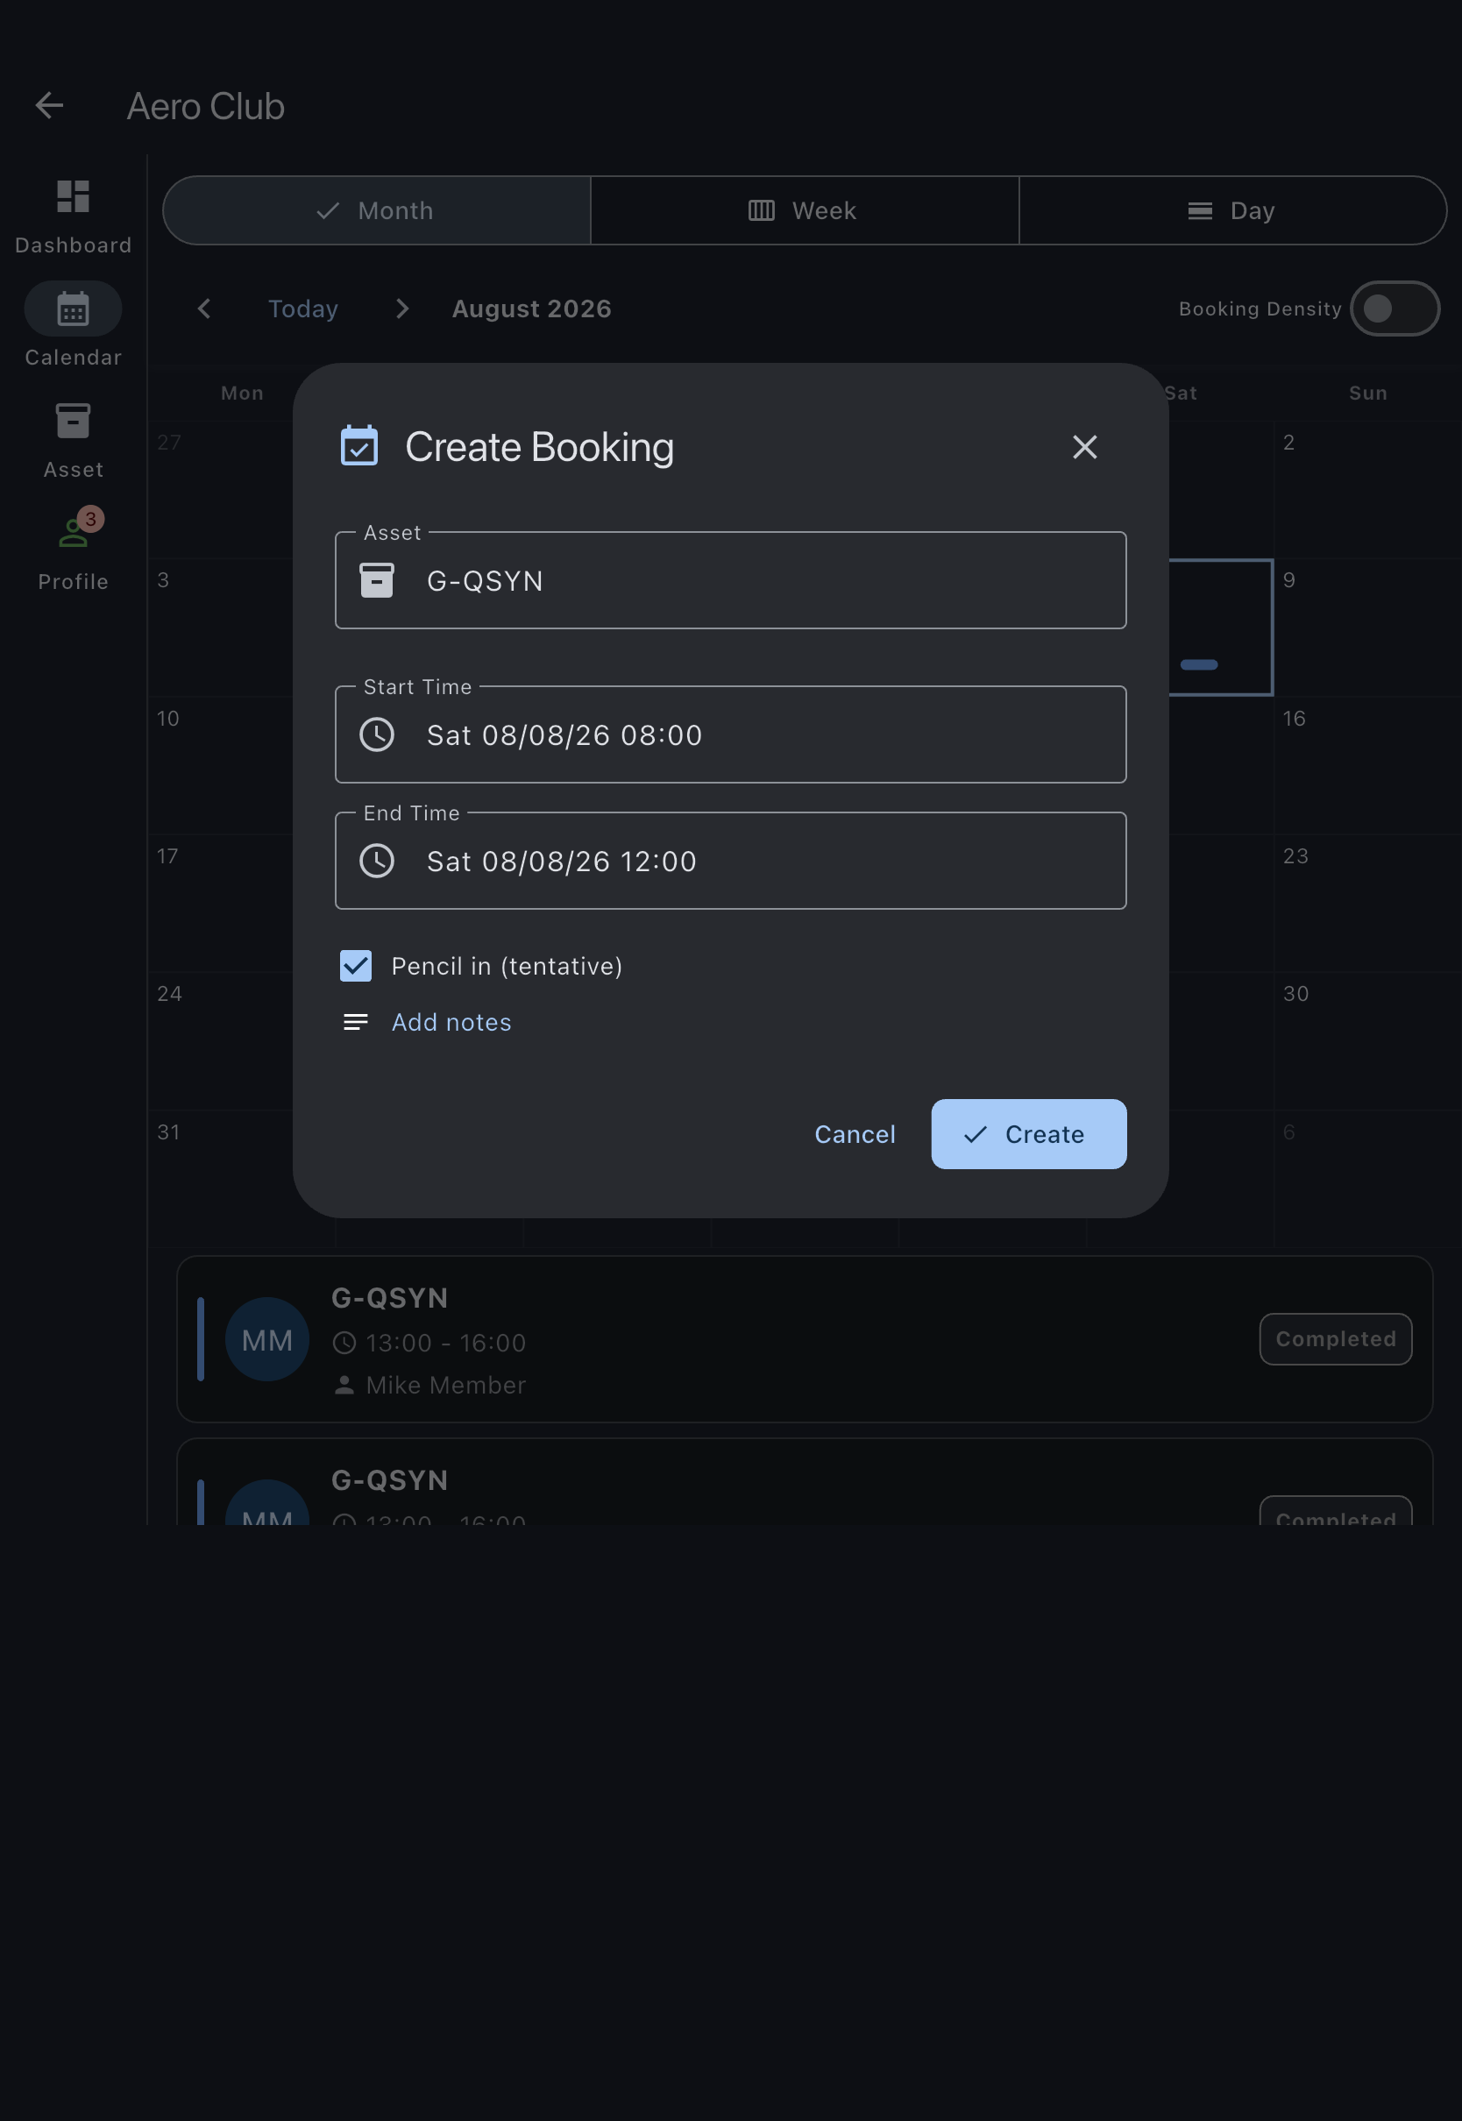Open the Asset G-QSYN selector
The width and height of the screenshot is (1462, 2121).
tap(731, 580)
